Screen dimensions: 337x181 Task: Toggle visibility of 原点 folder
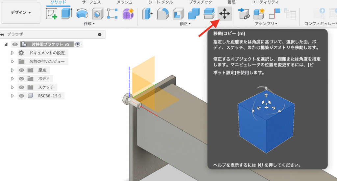click(x=21, y=70)
